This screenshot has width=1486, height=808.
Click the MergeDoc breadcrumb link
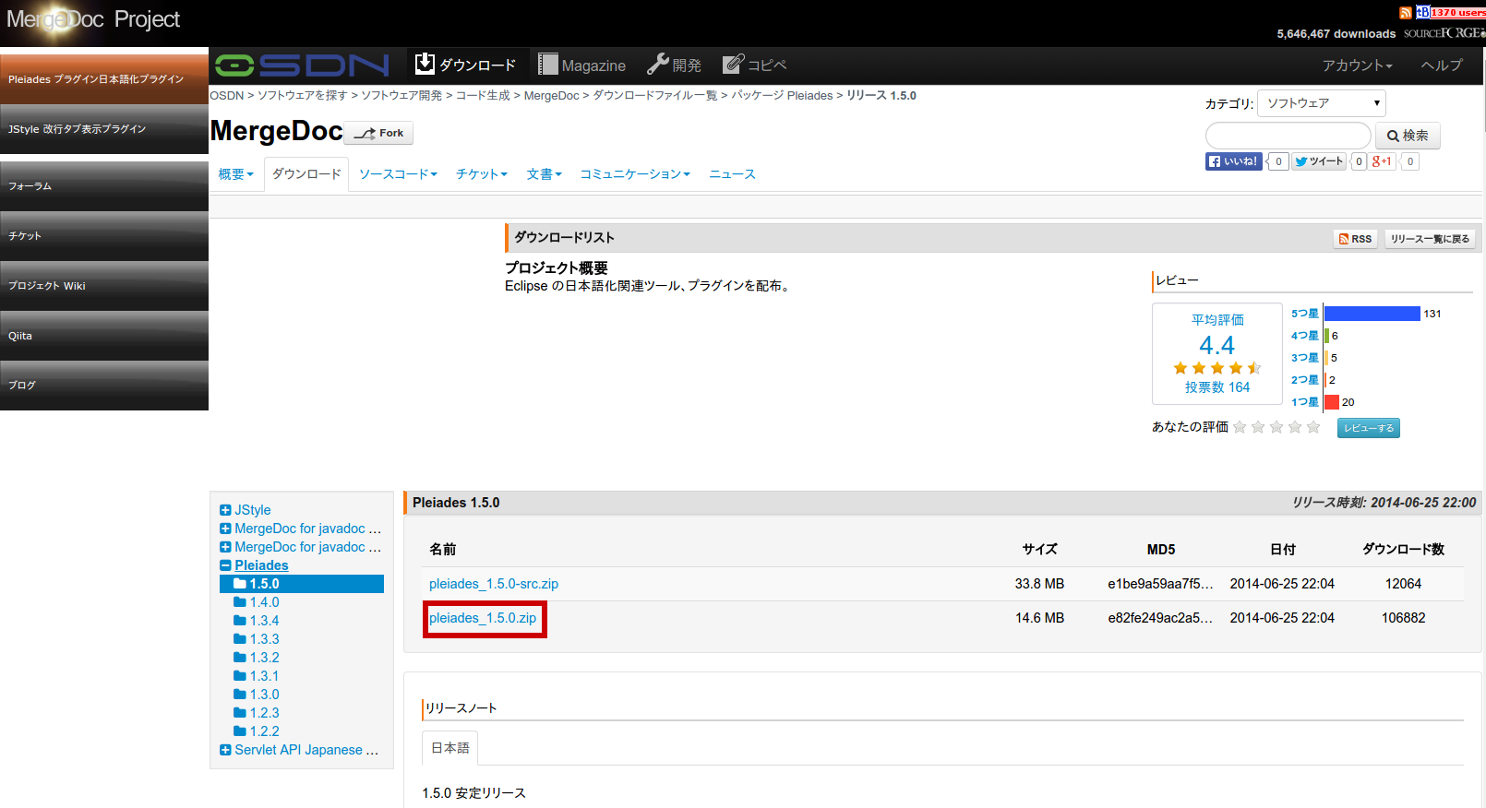coord(552,96)
